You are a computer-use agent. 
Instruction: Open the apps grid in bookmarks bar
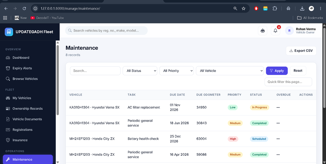coord(5,18)
